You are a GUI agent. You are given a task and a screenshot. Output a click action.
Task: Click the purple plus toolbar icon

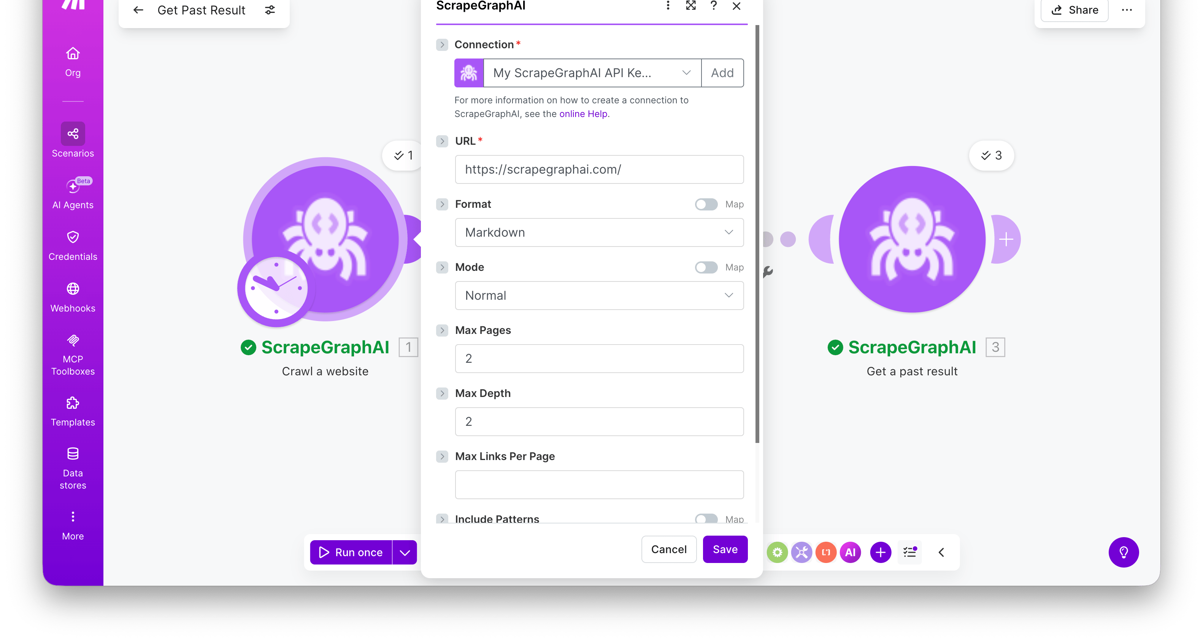point(880,552)
